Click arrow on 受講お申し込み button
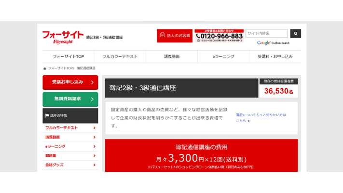Image resolution: width=343 pixels, height=193 pixels. 92,83
